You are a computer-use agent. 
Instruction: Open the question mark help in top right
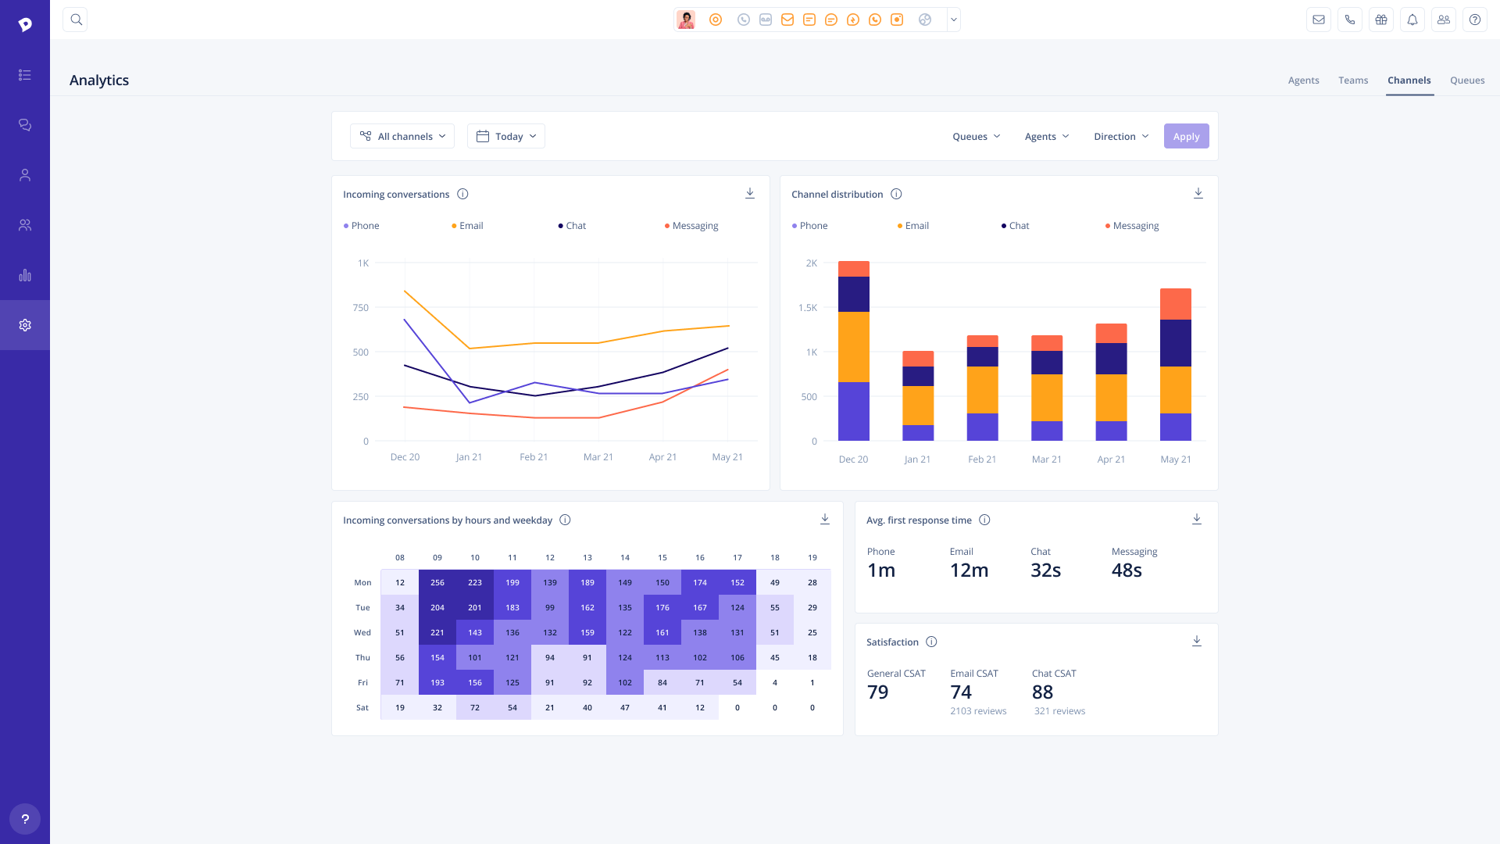(1475, 20)
